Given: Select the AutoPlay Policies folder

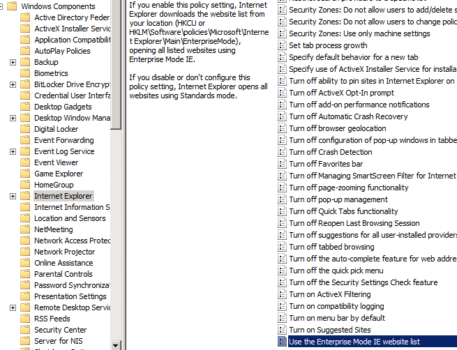Looking at the screenshot, I should [x=62, y=51].
